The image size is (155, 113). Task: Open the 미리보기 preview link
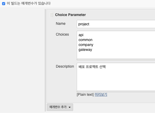coord(101,94)
